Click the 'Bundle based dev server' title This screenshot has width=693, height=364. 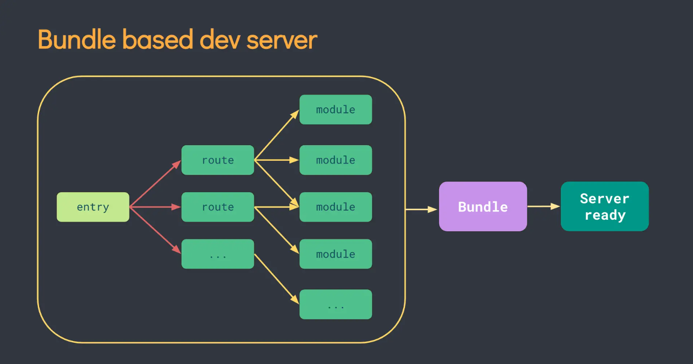pyautogui.click(x=177, y=40)
